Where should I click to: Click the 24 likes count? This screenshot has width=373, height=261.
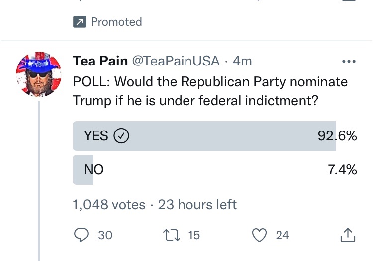point(282,235)
